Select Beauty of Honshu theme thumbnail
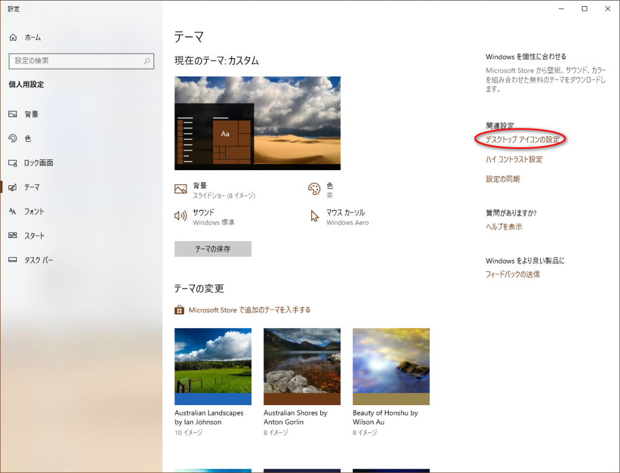Viewport: 620px width, 473px height. (391, 366)
